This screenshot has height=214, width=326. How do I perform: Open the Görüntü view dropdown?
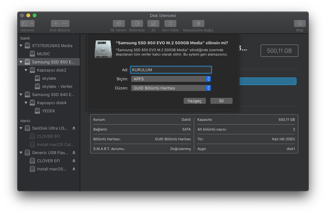coord(27,24)
